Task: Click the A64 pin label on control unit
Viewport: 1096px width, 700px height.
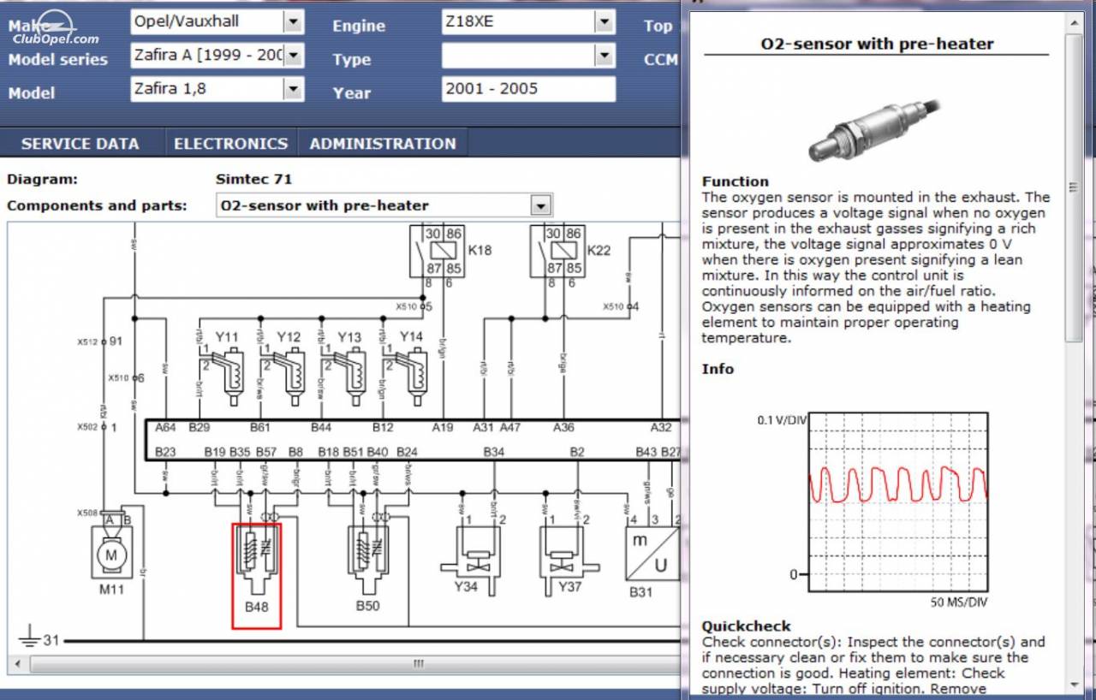Action: pyautogui.click(x=165, y=426)
